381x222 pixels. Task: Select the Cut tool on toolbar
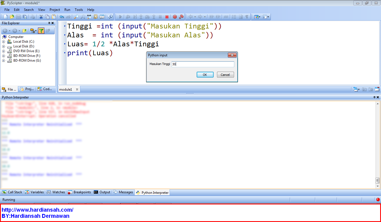click(x=41, y=17)
